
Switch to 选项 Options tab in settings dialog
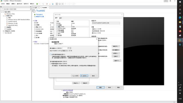pyautogui.click(x=60, y=18)
